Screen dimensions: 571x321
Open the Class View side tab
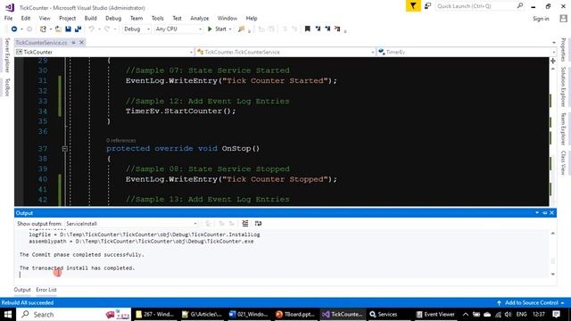coord(563,162)
